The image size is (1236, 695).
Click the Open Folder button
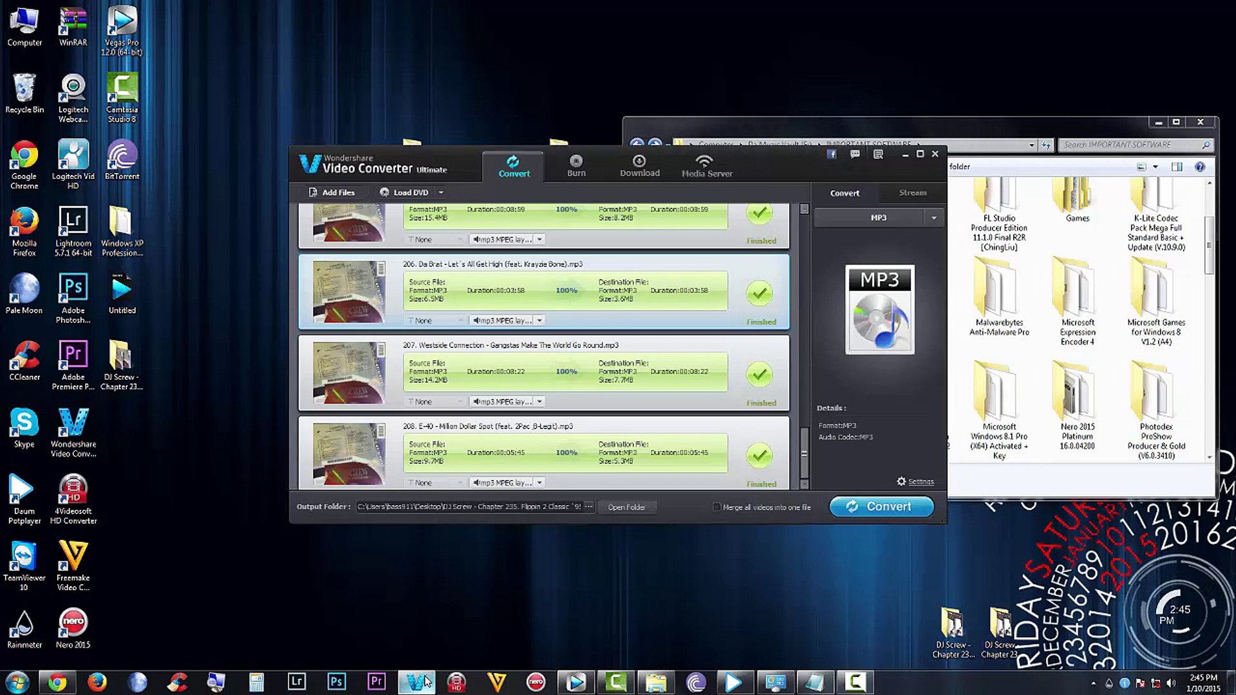click(626, 507)
